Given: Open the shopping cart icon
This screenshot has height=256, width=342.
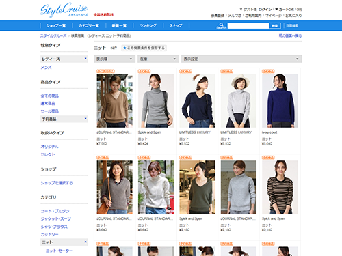Looking at the screenshot, I should (x=276, y=9).
